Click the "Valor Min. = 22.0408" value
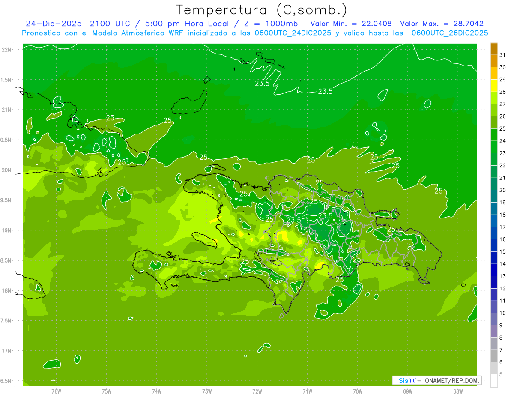This screenshot has height=397, width=514. (x=351, y=24)
